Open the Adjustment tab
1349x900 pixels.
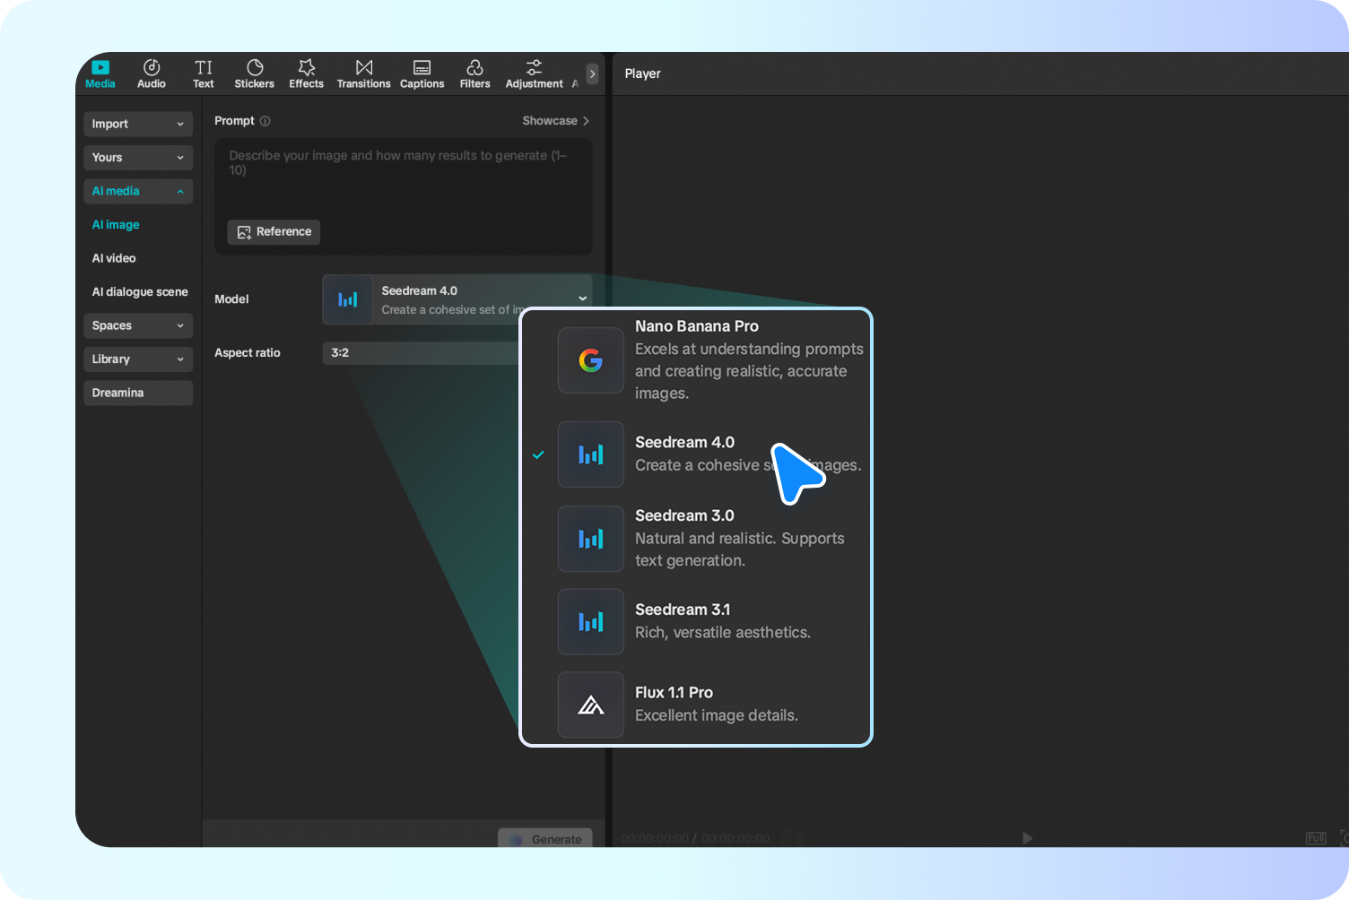coord(534,74)
